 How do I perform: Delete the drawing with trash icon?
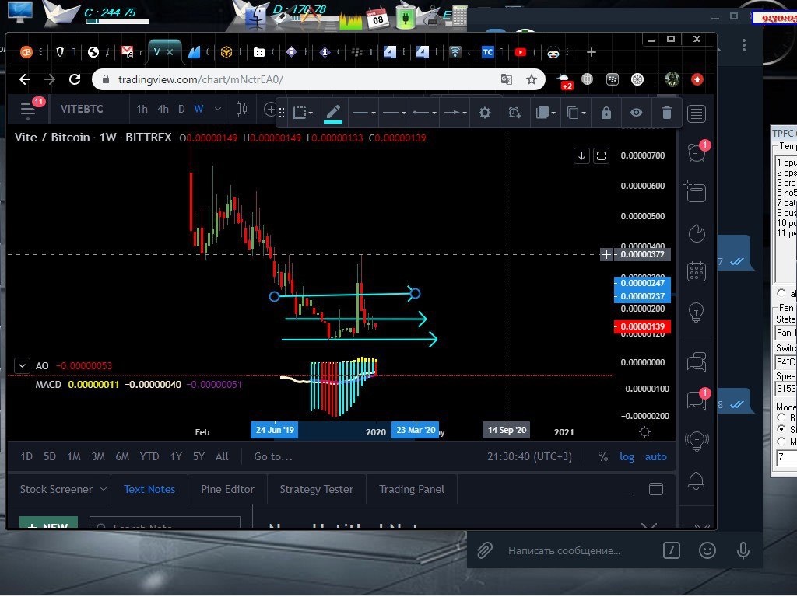(667, 113)
